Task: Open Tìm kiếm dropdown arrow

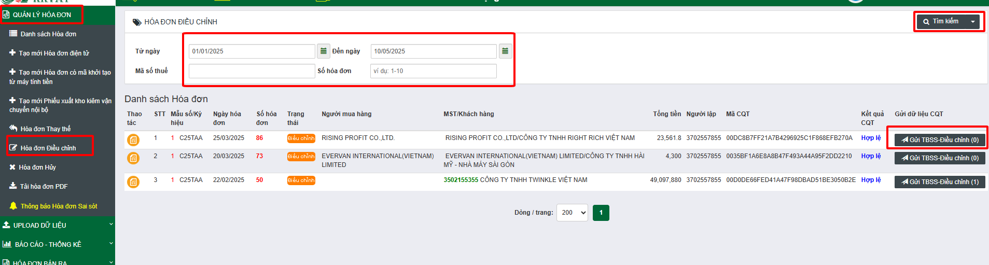Action: 972,22
